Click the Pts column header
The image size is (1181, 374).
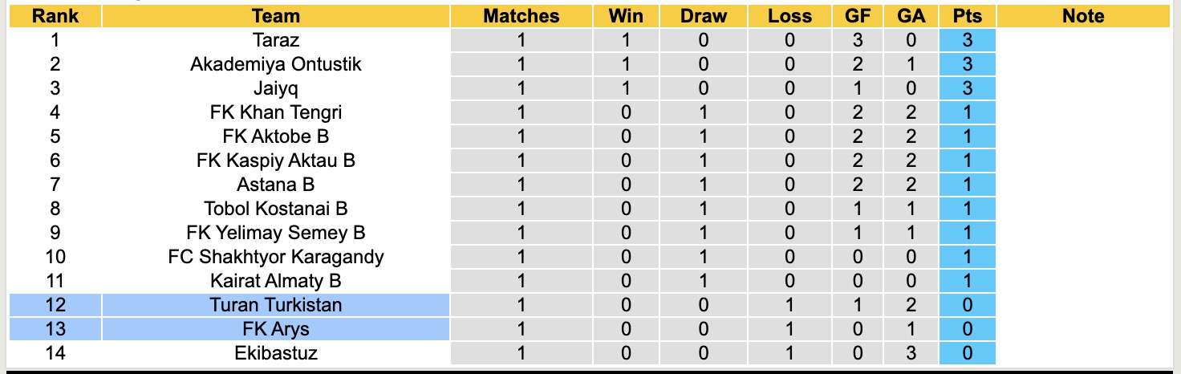coord(967,16)
